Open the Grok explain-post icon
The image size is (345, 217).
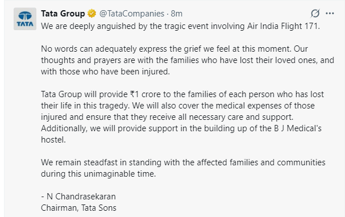[x=315, y=14]
